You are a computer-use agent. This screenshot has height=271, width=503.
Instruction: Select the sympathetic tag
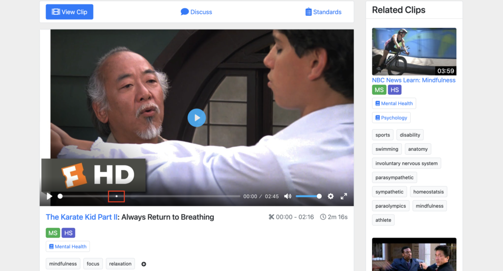pyautogui.click(x=390, y=192)
